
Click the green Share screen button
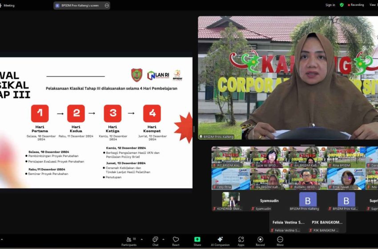tap(197, 241)
